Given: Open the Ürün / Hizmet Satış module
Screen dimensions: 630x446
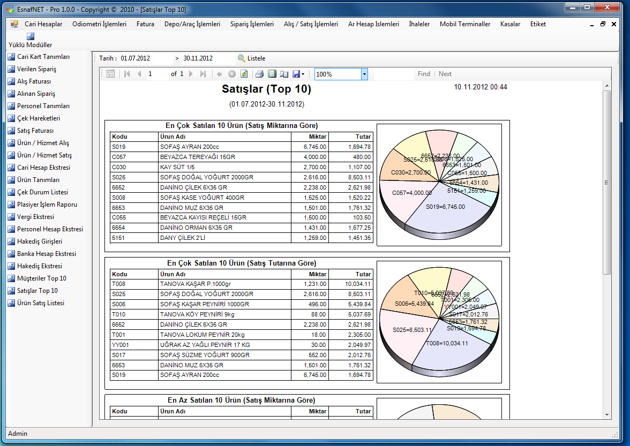Looking at the screenshot, I should tap(40, 155).
